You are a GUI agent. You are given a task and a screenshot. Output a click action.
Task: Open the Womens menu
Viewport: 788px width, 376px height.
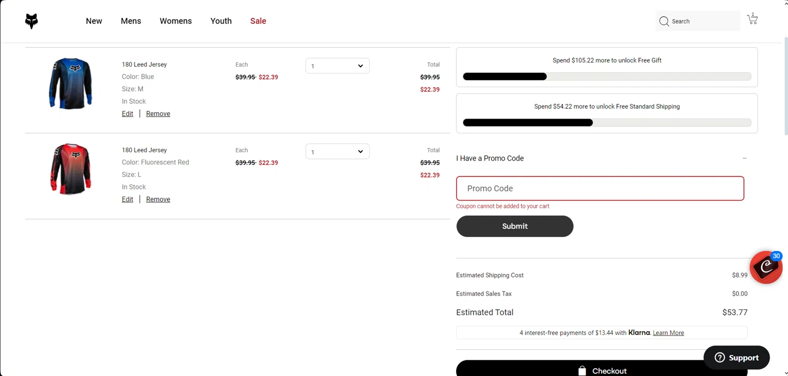(175, 21)
